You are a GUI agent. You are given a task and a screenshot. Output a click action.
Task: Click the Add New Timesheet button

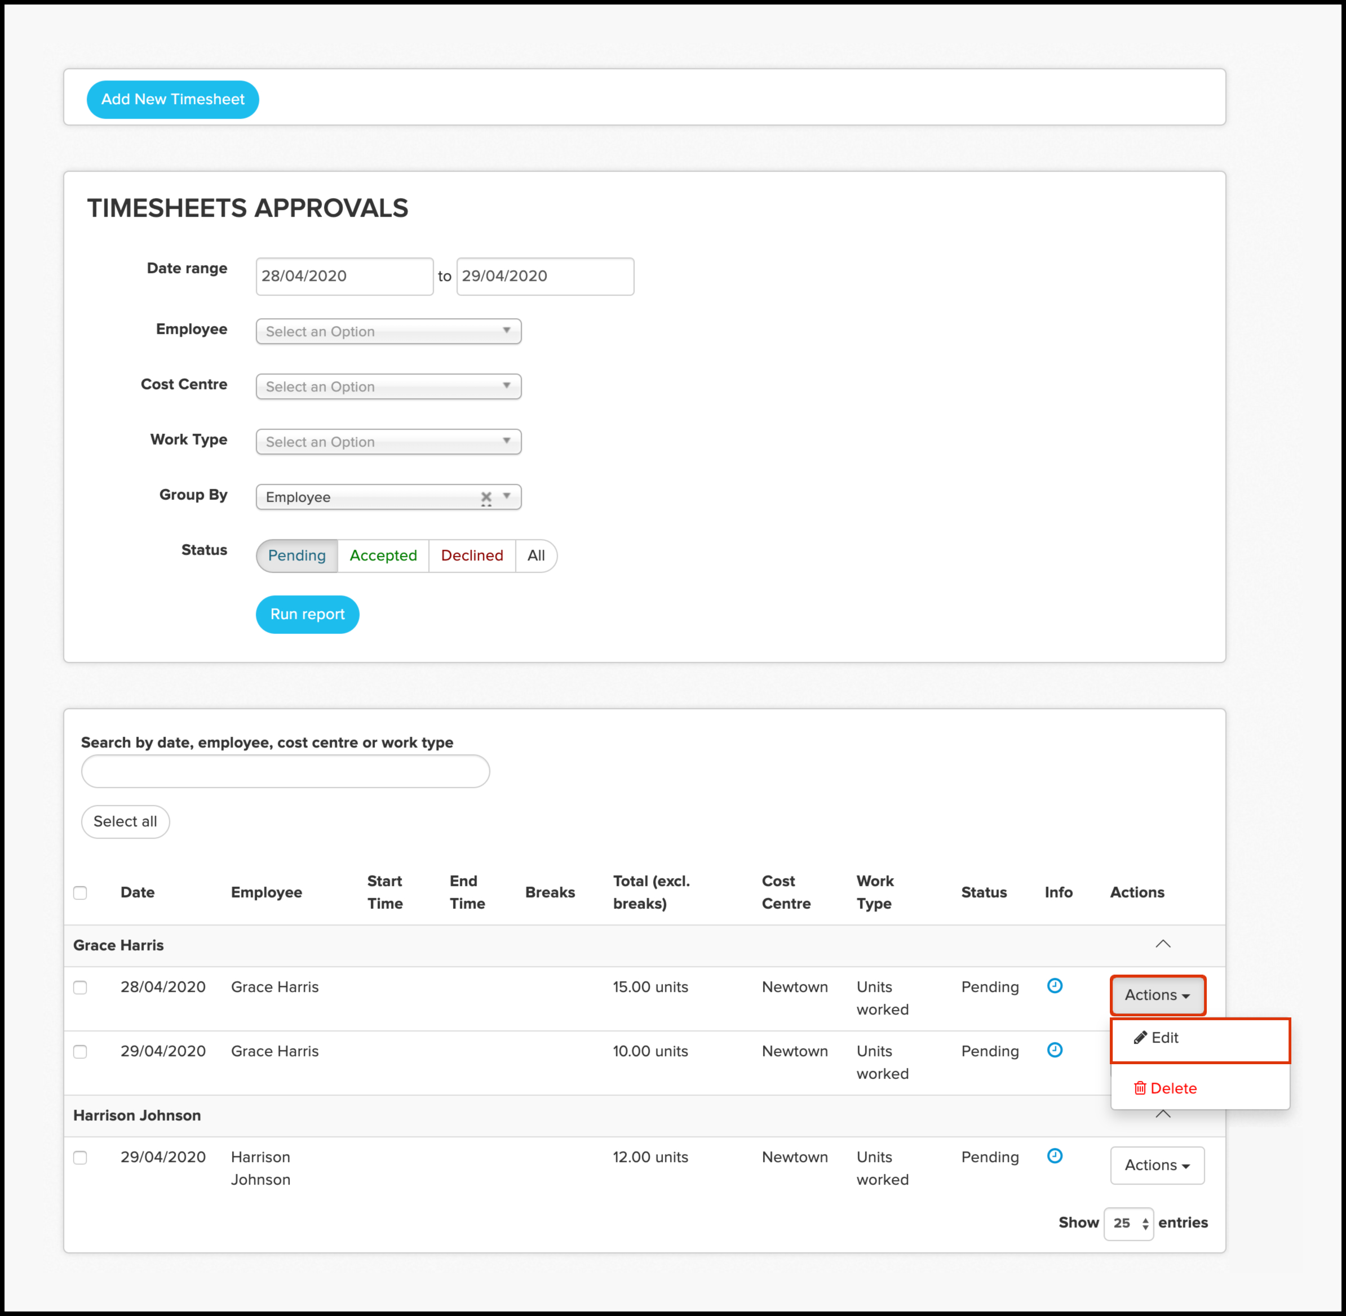173,100
